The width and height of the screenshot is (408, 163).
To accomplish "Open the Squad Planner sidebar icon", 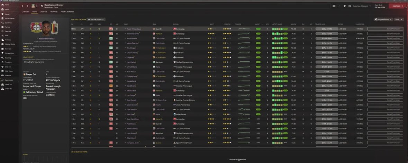I will tap(3, 18).
